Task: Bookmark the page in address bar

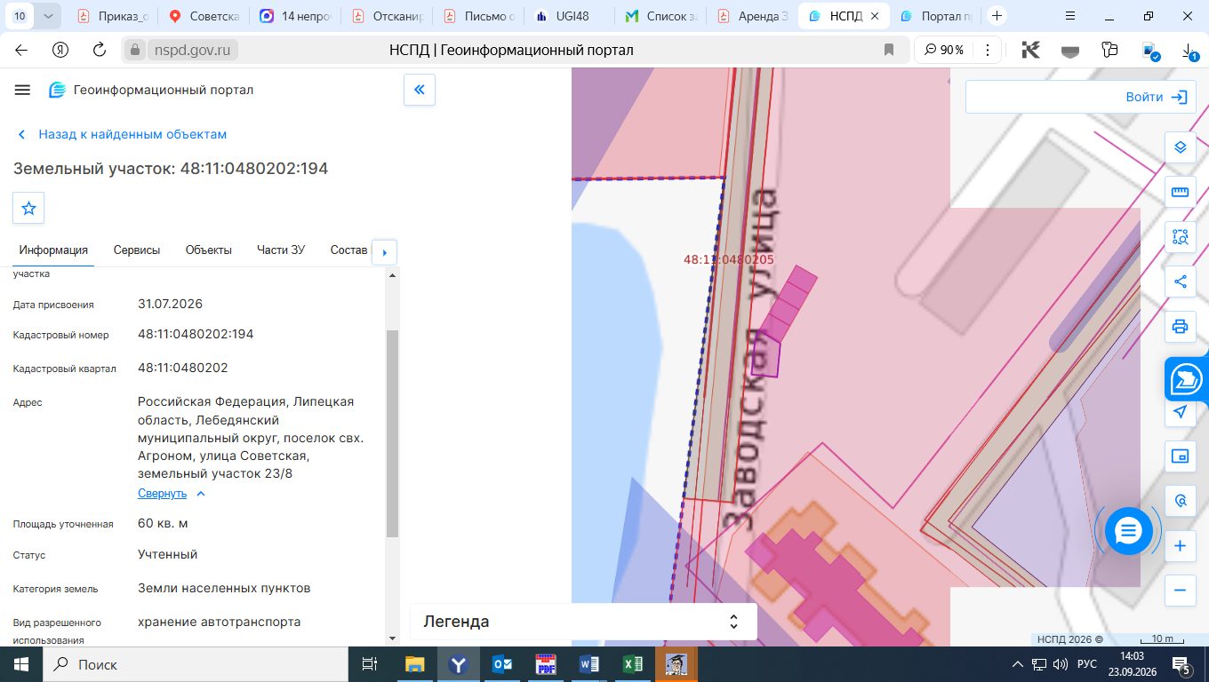Action: click(x=889, y=50)
